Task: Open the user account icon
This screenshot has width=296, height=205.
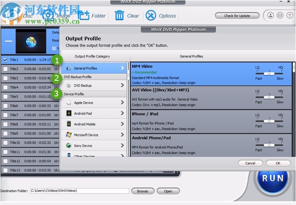Action: click(270, 16)
